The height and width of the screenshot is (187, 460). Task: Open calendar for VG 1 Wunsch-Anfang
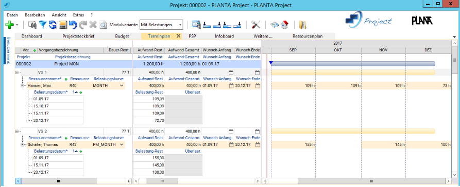(231, 72)
